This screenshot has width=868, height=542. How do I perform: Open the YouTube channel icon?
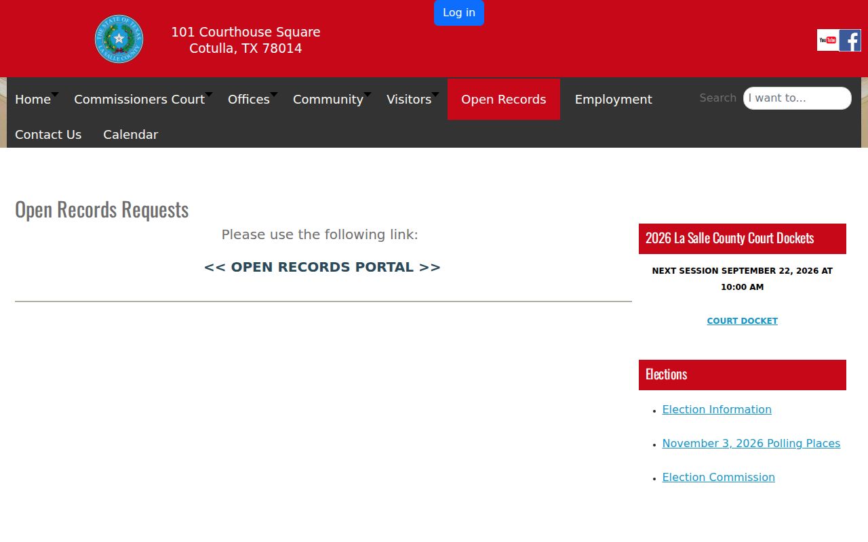pos(827,40)
